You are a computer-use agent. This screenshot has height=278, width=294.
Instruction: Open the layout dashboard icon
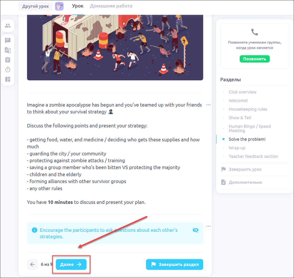[x=8, y=79]
